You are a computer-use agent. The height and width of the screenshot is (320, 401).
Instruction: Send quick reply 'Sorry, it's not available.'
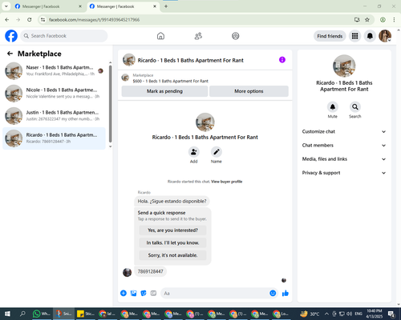click(x=172, y=255)
